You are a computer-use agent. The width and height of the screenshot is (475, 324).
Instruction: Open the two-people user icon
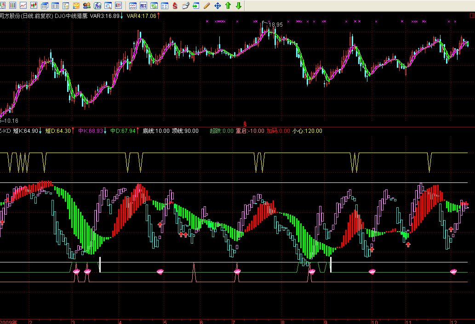[87, 6]
